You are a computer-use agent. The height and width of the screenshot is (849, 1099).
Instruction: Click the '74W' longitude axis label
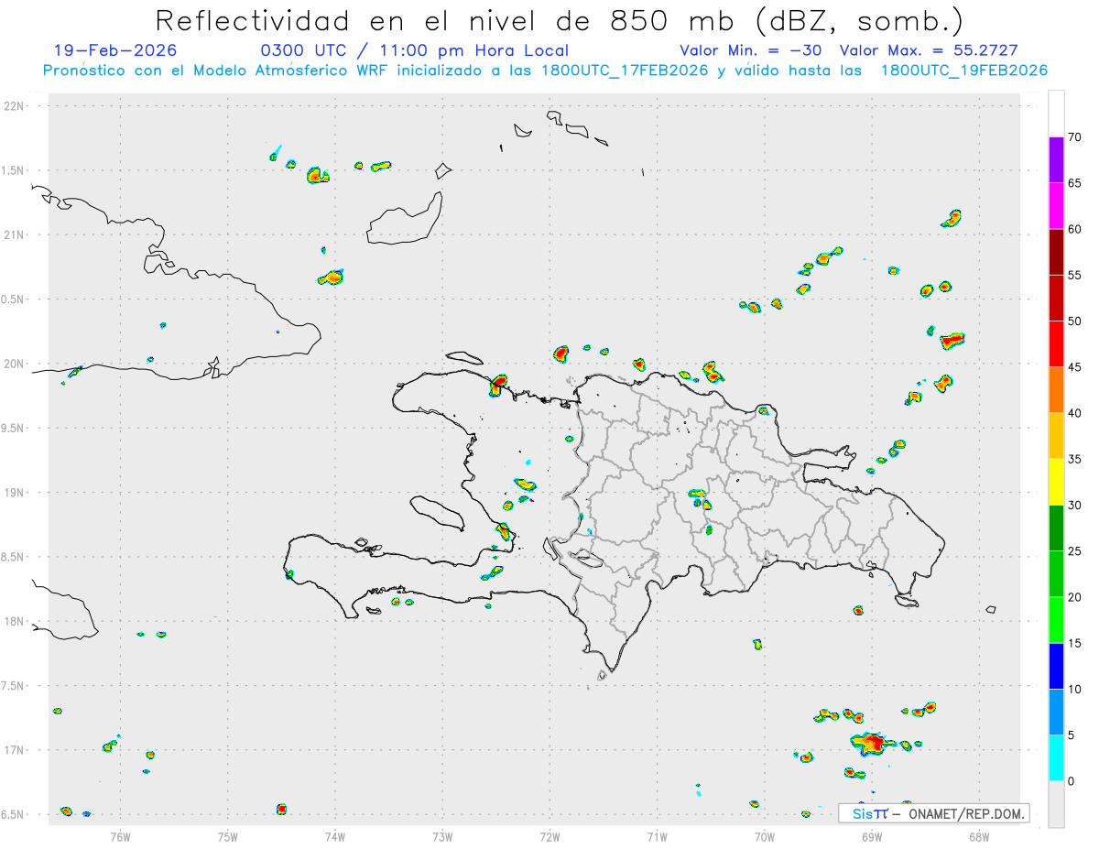pos(335,836)
